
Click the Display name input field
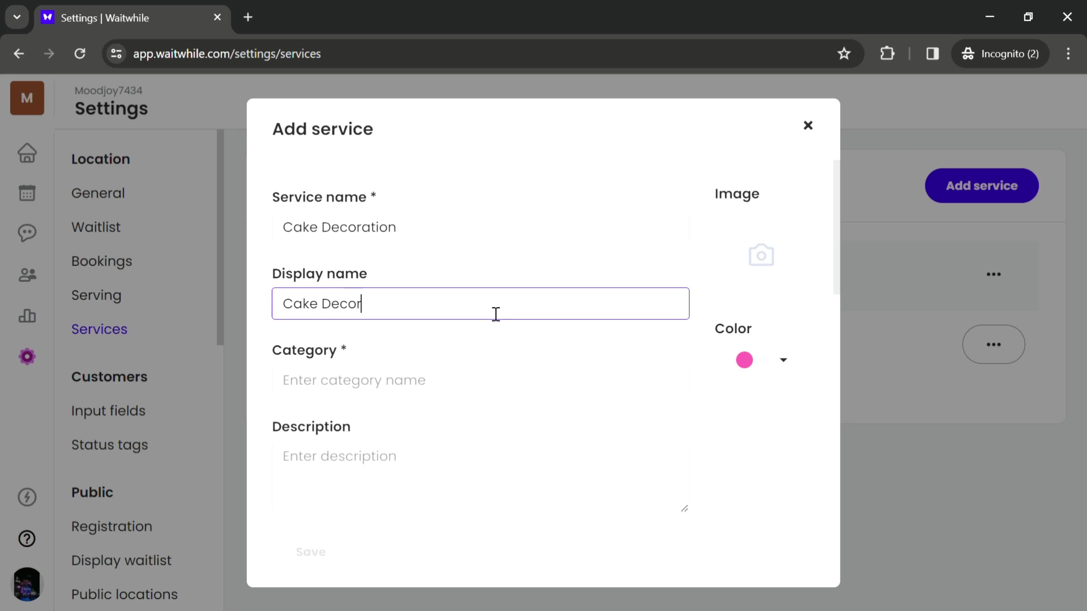click(x=481, y=304)
